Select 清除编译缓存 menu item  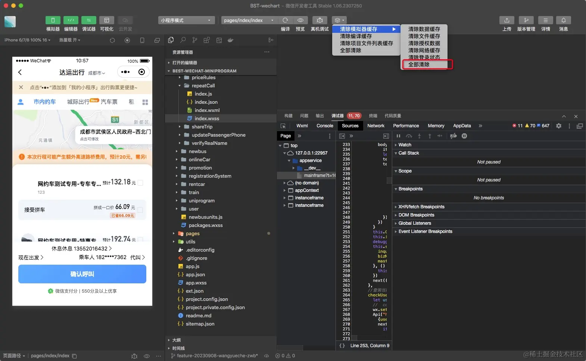coord(366,36)
